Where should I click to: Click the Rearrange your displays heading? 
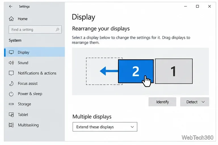coord(101,29)
